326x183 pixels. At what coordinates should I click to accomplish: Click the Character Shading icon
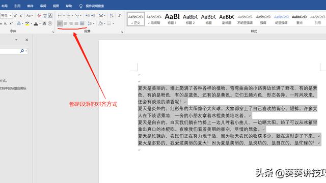(44, 23)
